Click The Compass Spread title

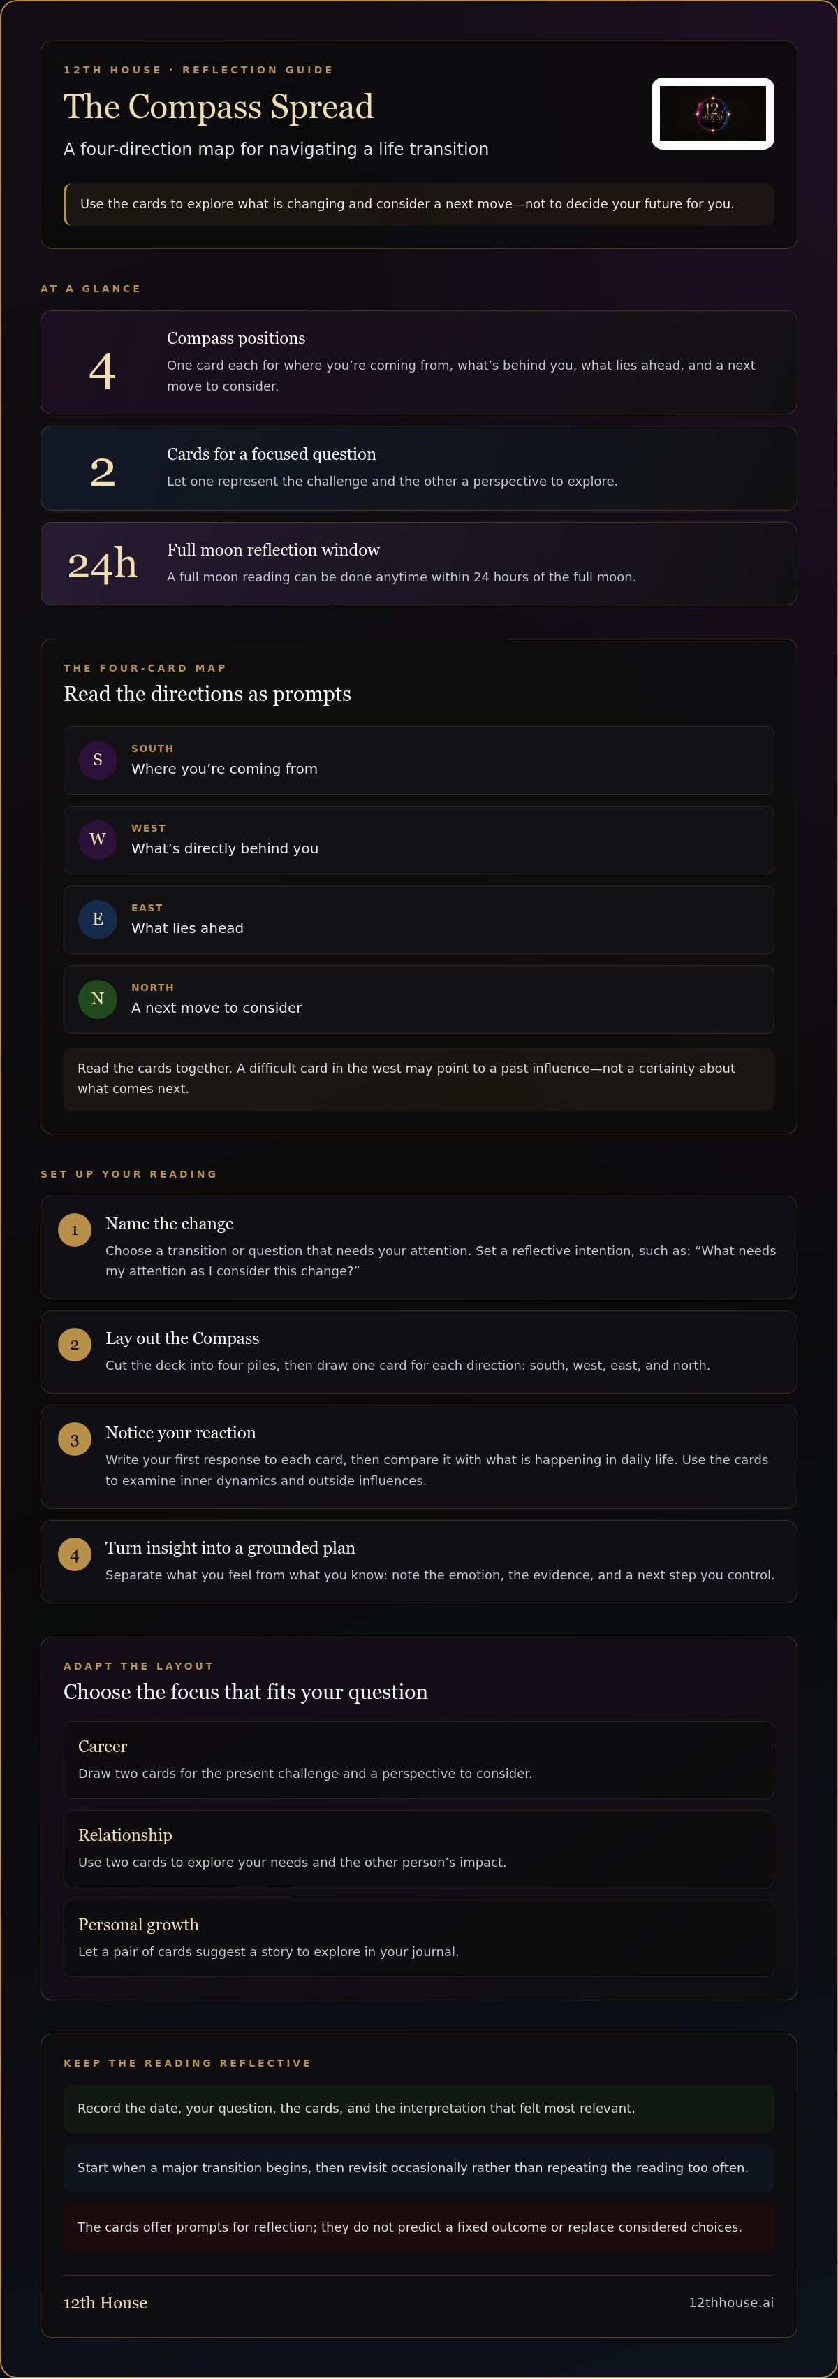pos(219,107)
